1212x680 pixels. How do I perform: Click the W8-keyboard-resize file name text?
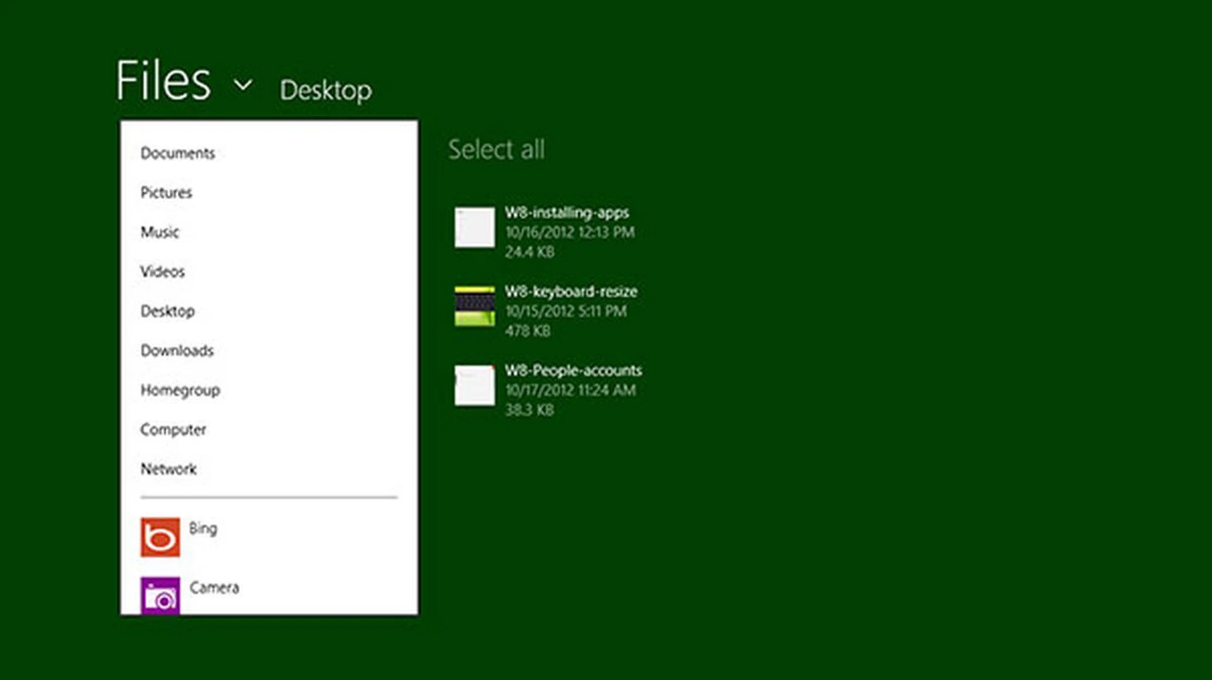coord(571,291)
